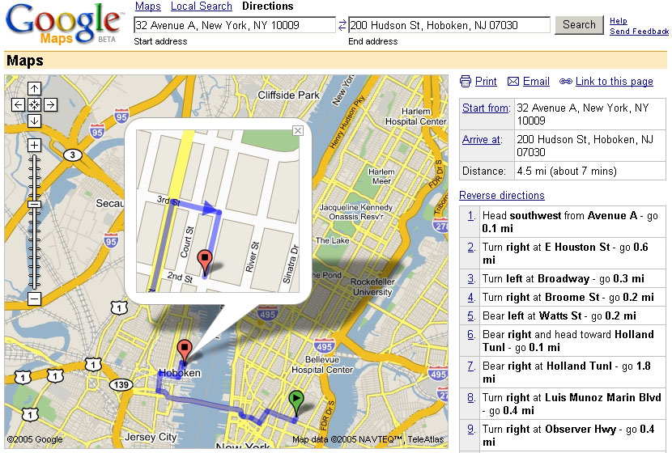
Task: Zoom in with the plus button
Action: (34, 145)
